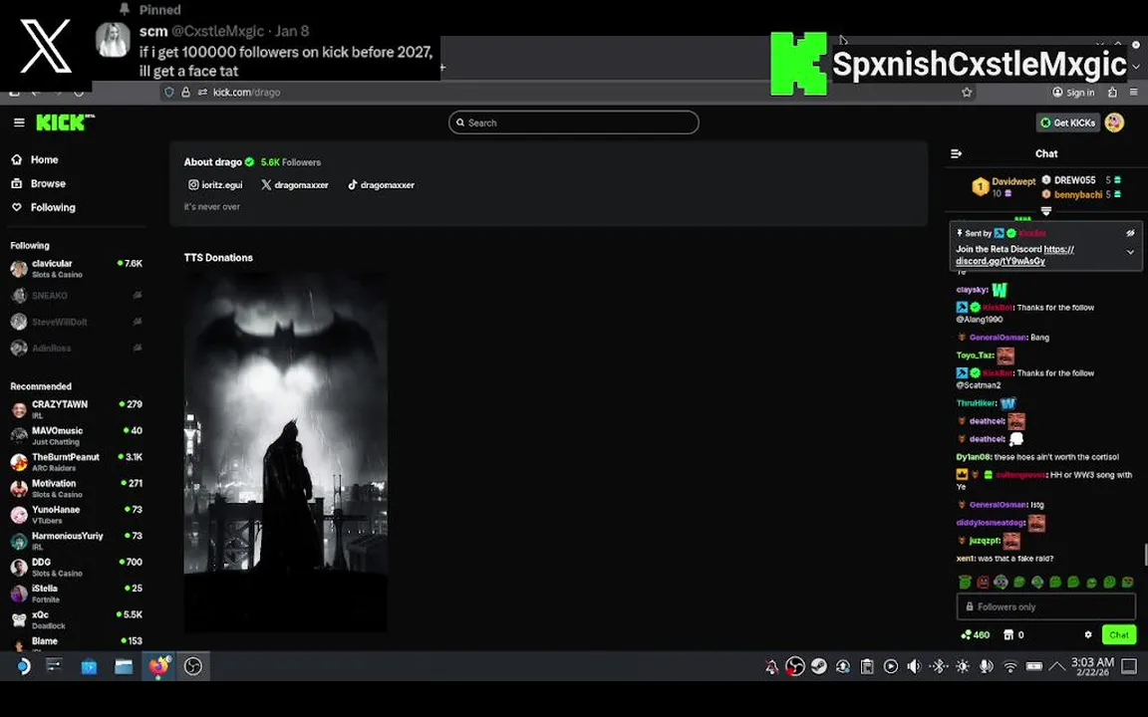1148x717 pixels.
Task: Click username Dylan08 in chat
Action: pyautogui.click(x=973, y=457)
